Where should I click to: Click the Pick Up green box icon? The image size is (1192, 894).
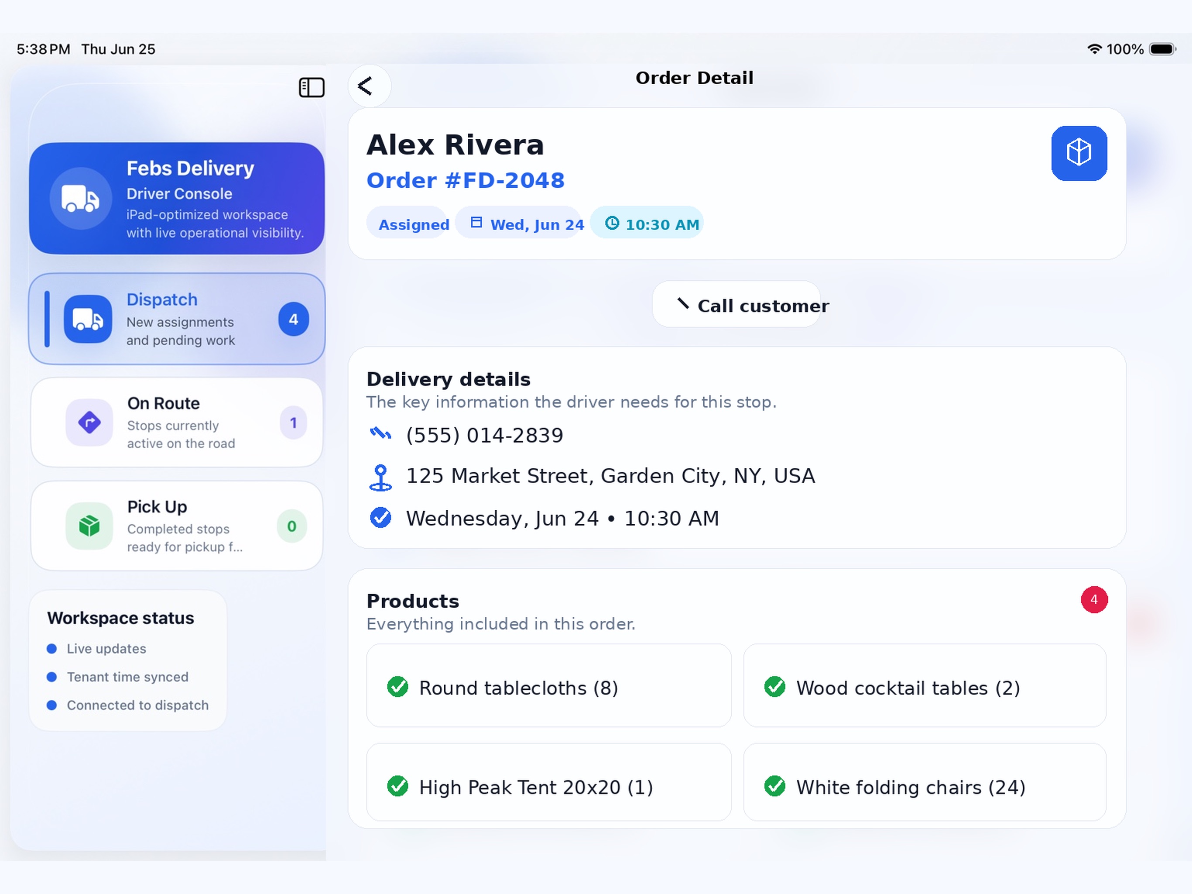89,526
